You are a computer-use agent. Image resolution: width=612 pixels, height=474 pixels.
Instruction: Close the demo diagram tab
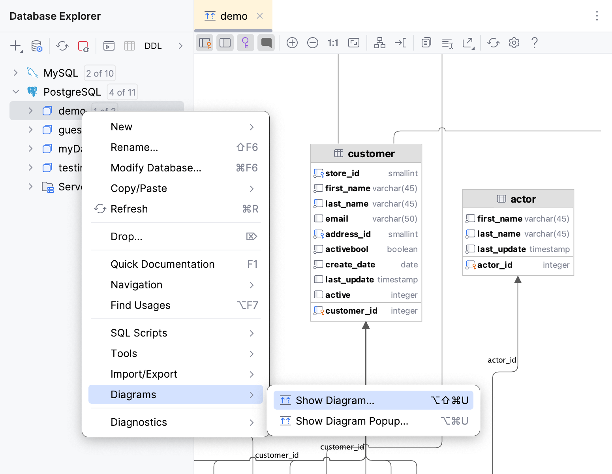(x=260, y=16)
